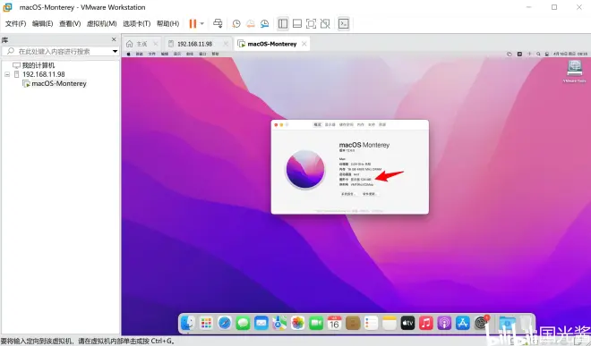The image size is (591, 346).
Task: Open the Downloads folder in the dock
Action: tap(507, 323)
